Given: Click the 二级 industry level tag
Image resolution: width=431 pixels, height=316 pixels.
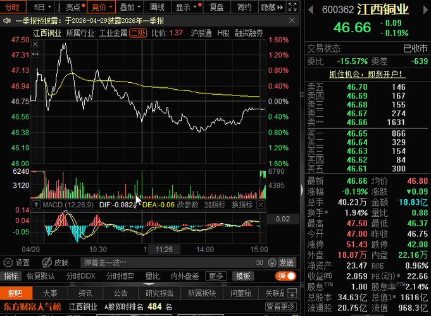Looking at the screenshot, I should [138, 33].
